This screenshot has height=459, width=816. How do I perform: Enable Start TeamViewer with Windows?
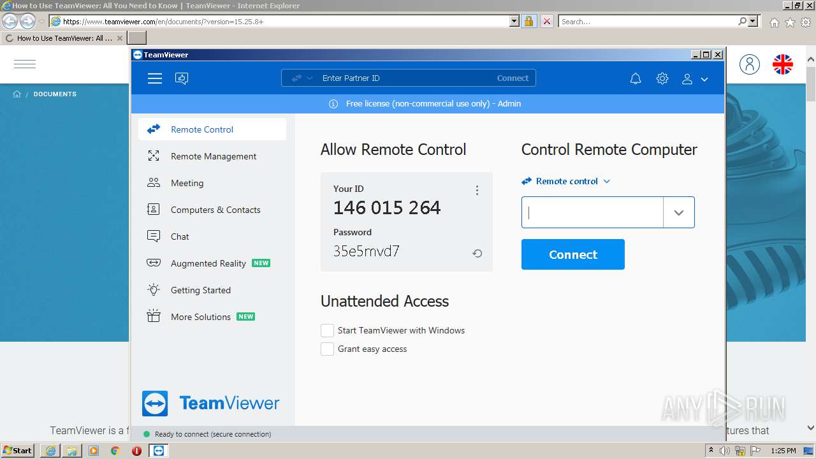327,330
